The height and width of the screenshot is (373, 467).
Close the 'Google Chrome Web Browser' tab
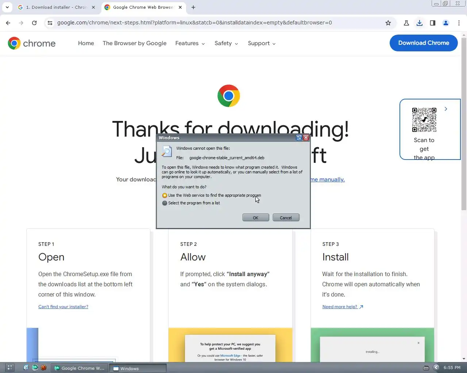(x=180, y=7)
